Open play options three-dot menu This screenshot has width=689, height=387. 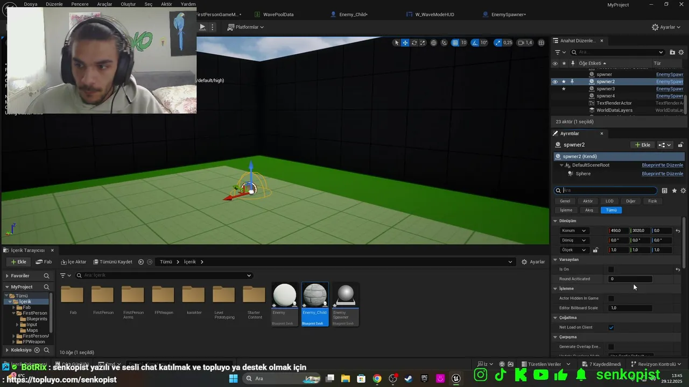213,27
